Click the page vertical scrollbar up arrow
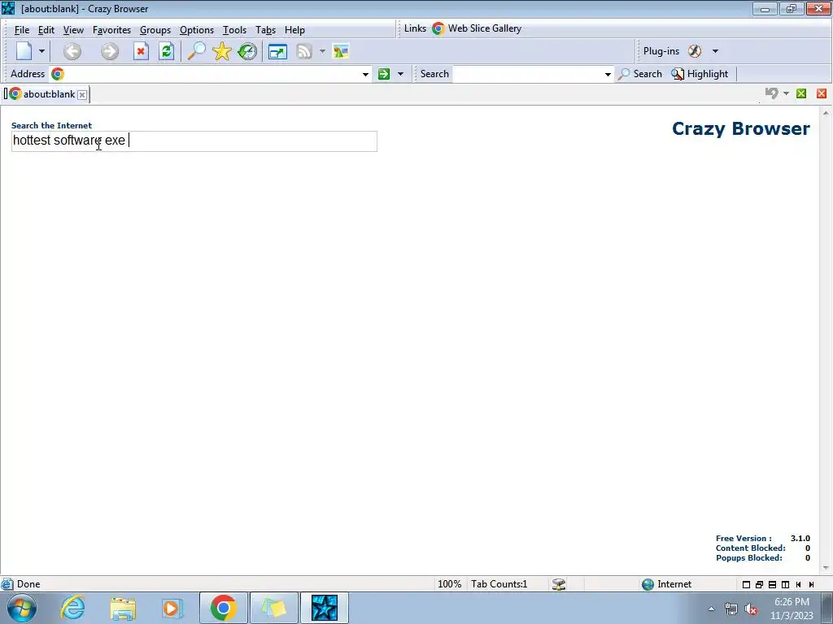The width and height of the screenshot is (833, 624). (826, 114)
